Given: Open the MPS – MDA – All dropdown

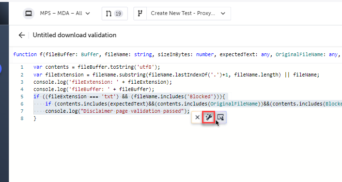Looking at the screenshot, I should (65, 14).
